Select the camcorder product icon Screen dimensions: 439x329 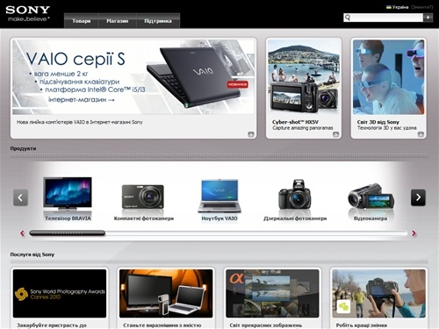(371, 196)
